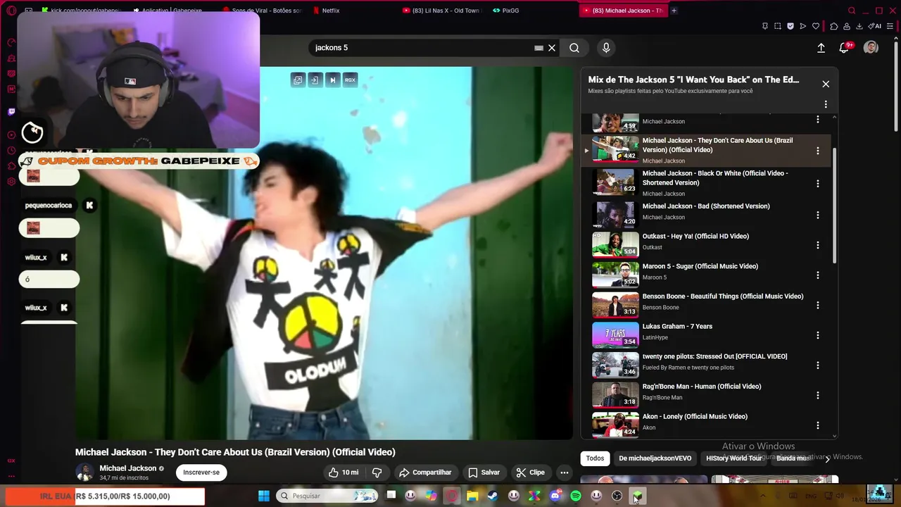Image resolution: width=901 pixels, height=507 pixels.
Task: Select the active Michael Jackson tab
Action: click(623, 11)
